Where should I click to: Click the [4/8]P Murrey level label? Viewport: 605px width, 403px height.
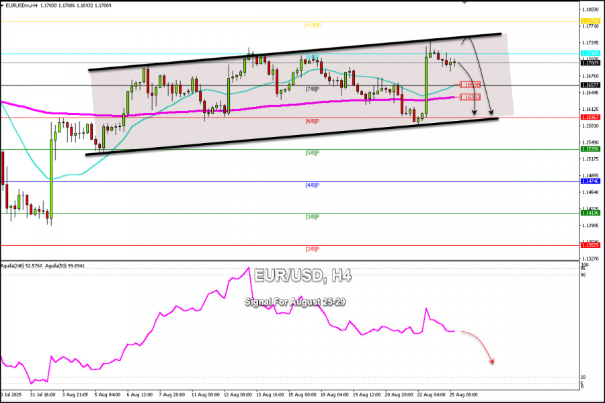point(313,185)
